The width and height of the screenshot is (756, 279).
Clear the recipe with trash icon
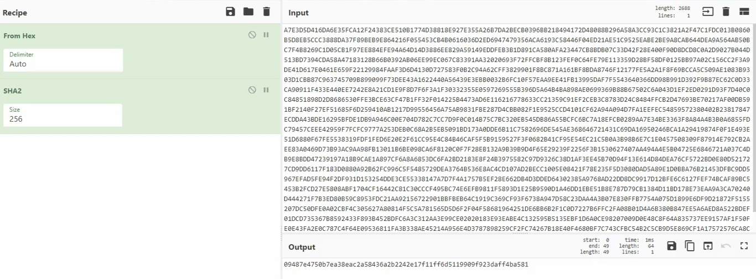(267, 12)
